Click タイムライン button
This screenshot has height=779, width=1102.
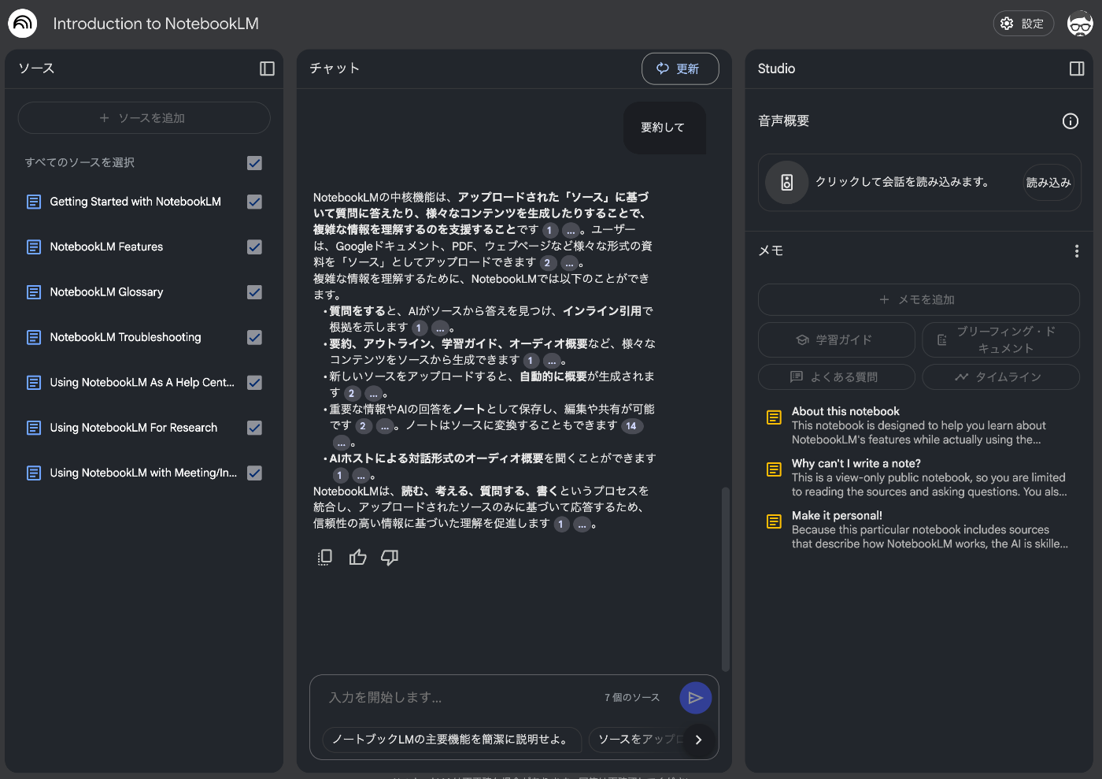1000,377
